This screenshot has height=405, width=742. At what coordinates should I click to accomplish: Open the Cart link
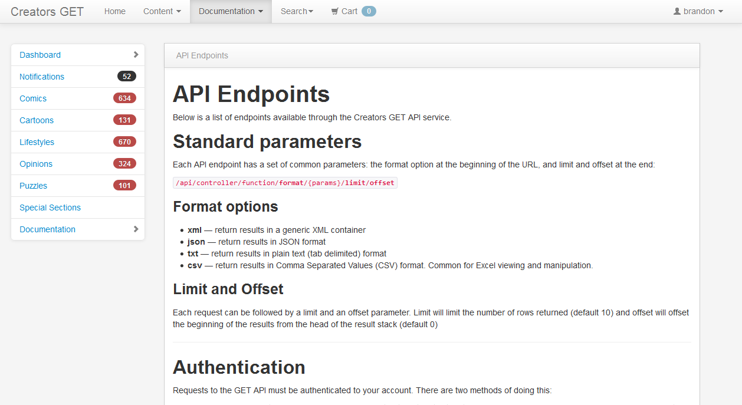pos(353,11)
